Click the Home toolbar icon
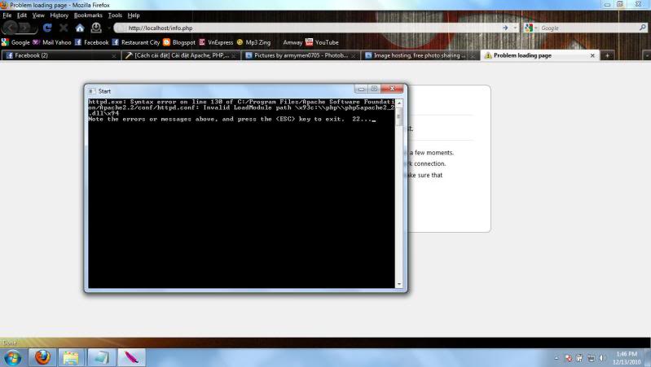 pos(80,28)
